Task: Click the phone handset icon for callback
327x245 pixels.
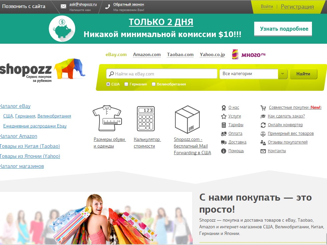Action: [x=108, y=7]
